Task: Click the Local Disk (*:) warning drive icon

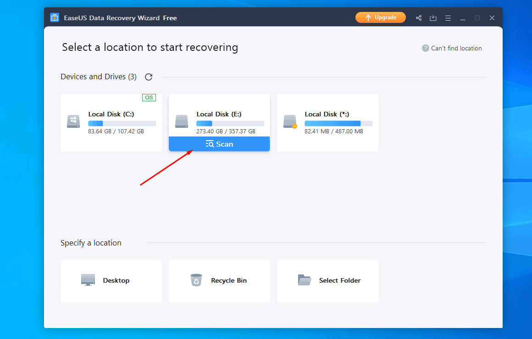Action: click(x=290, y=121)
